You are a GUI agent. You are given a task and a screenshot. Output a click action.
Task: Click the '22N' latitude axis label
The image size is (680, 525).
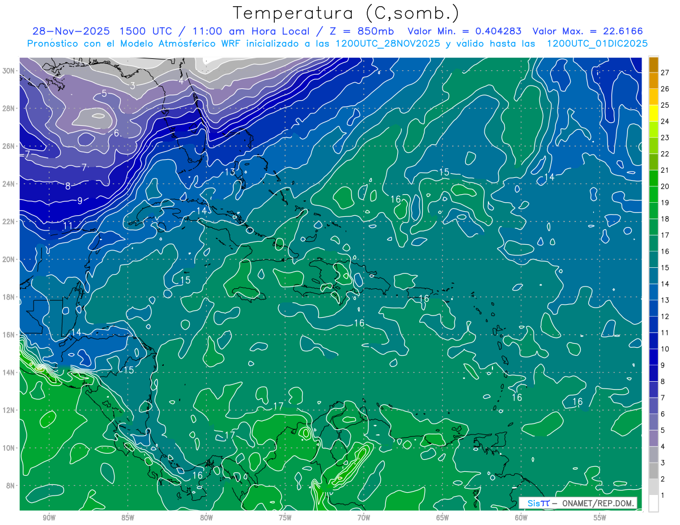(10, 221)
